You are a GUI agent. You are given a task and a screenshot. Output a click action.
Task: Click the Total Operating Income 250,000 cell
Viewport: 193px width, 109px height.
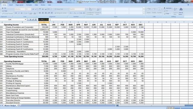(44, 57)
